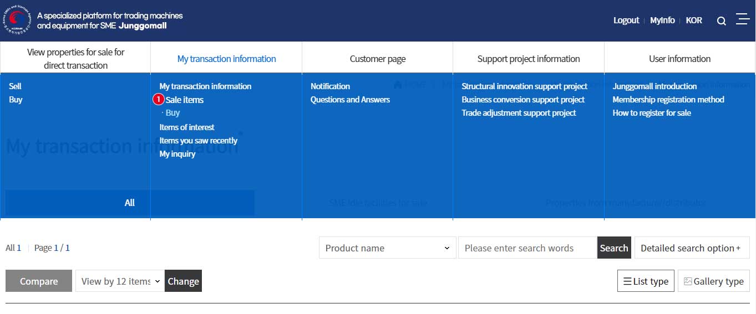Open Support project information menu
Viewport: 756px width, 314px height.
coord(529,59)
